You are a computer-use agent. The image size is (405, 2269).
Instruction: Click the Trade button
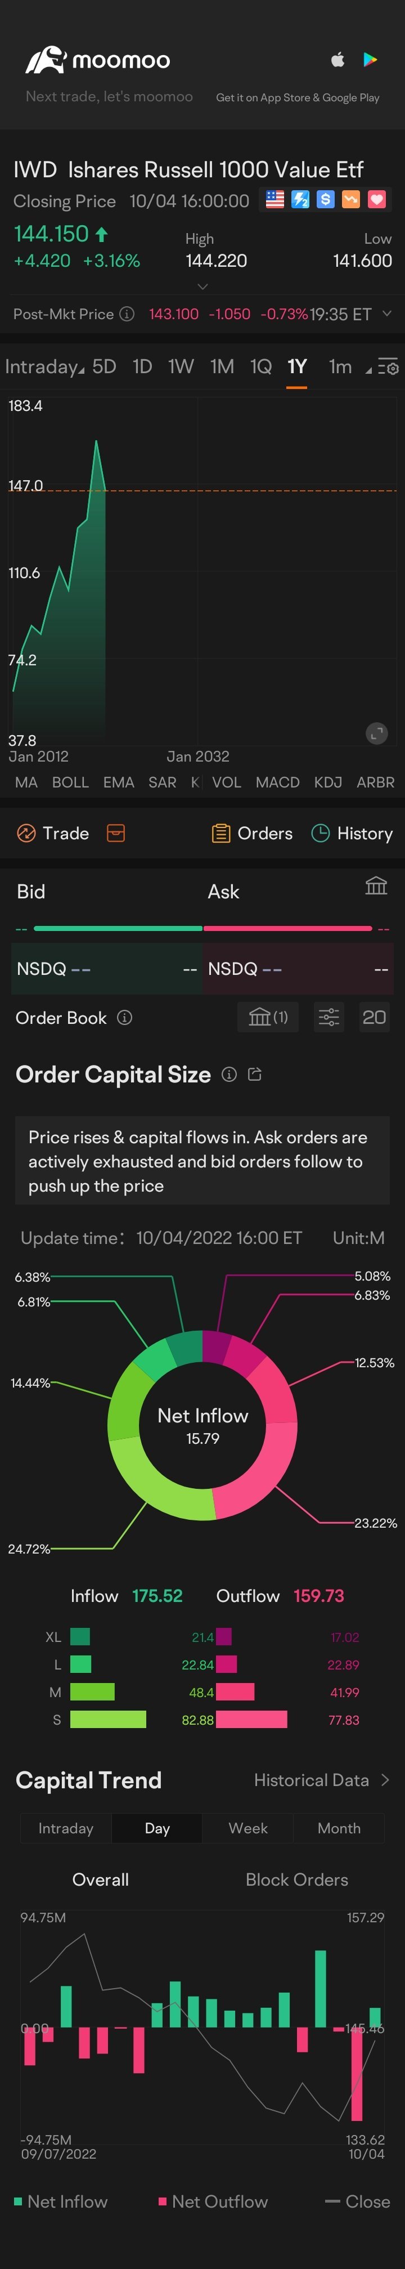(53, 833)
